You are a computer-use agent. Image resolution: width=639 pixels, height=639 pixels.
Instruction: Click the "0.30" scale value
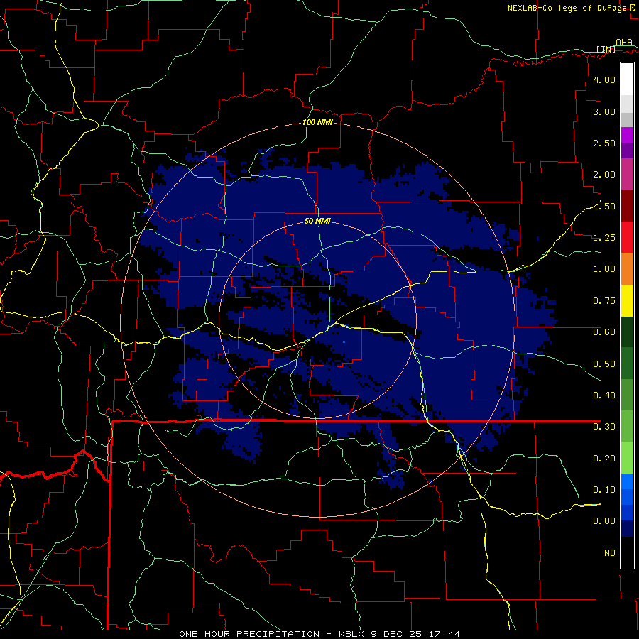tap(604, 427)
